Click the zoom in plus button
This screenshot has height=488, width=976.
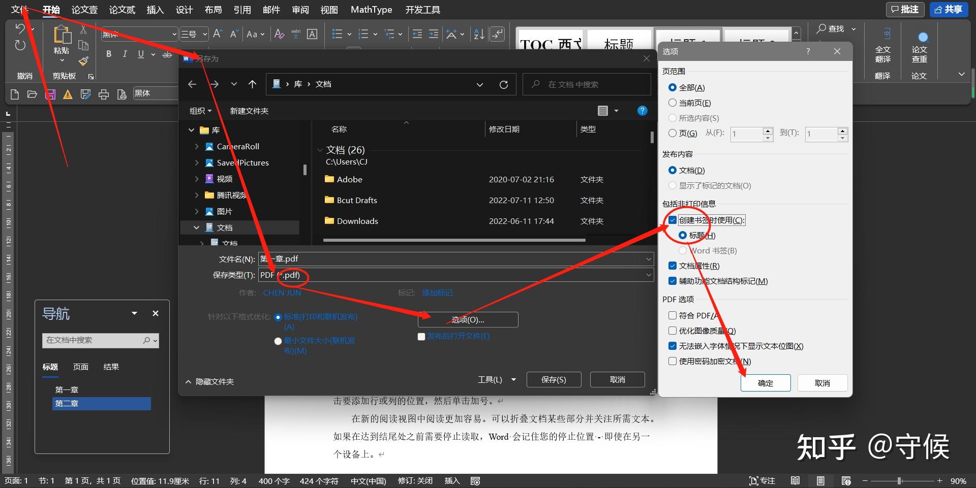click(939, 481)
